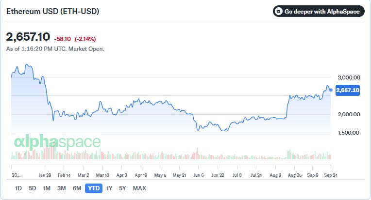Select the highlighted YTD range
This screenshot has height=200, width=371.
tap(94, 188)
